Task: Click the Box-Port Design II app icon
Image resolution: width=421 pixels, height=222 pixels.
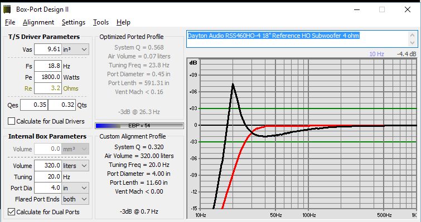Action: click(x=7, y=9)
